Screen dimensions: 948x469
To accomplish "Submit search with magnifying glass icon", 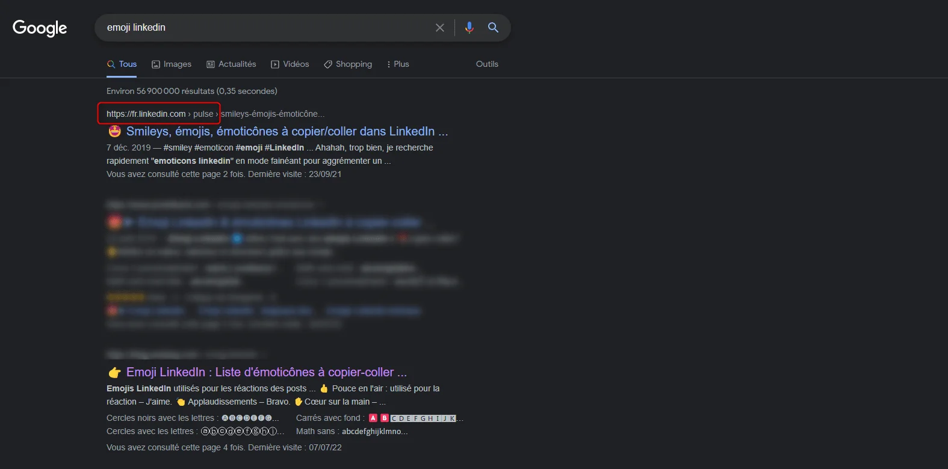I will click(x=493, y=28).
